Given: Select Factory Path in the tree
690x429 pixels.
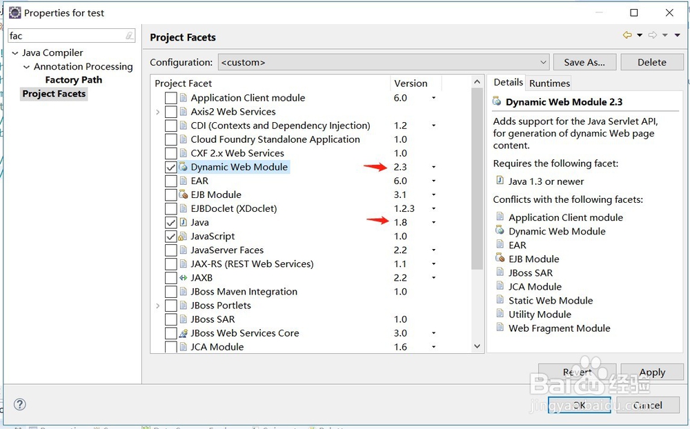Looking at the screenshot, I should click(73, 80).
